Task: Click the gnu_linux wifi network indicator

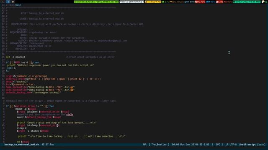Action: 177,2
